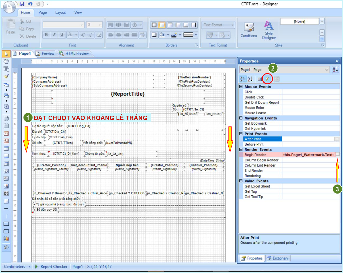
Task: Click the Paste button
Action: point(11,27)
